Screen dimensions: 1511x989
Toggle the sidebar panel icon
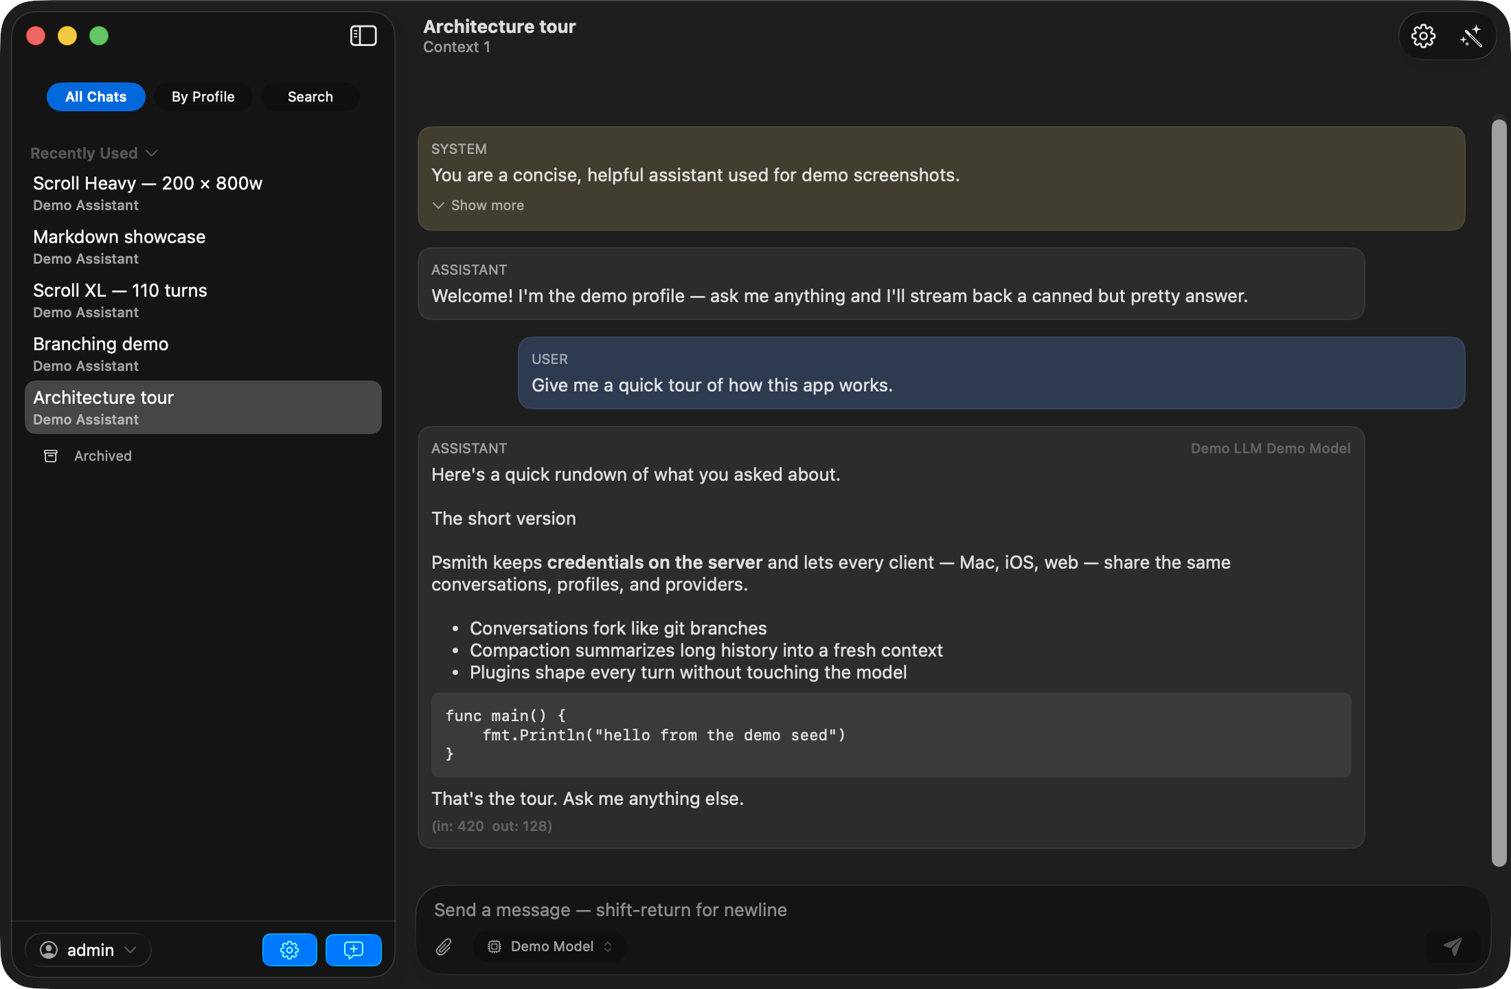click(x=363, y=36)
